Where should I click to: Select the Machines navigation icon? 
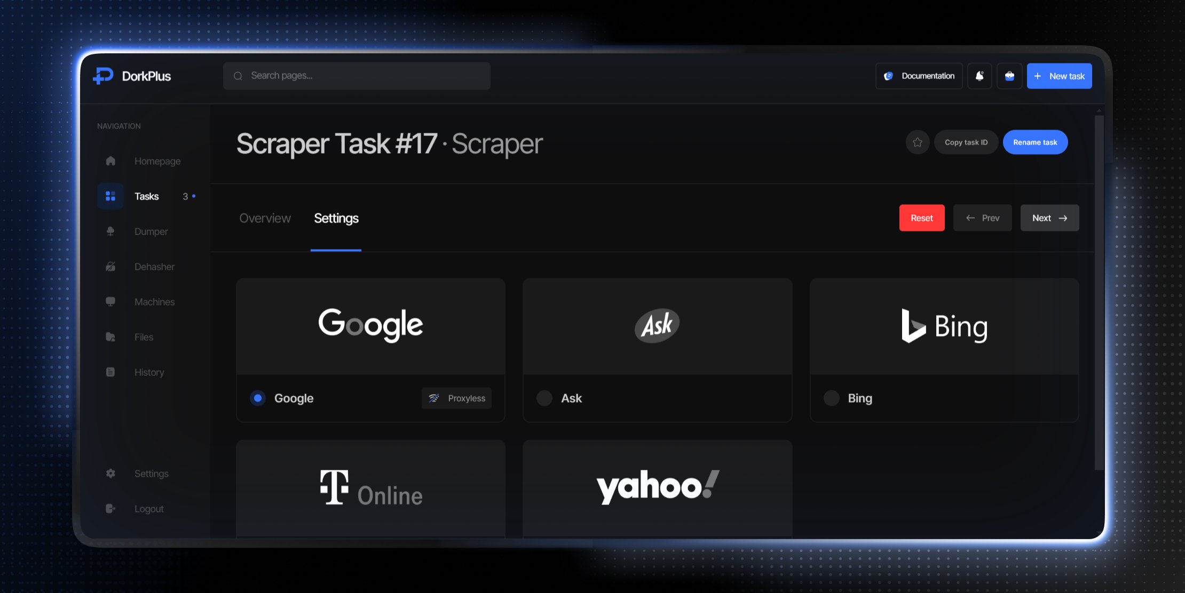pos(110,302)
